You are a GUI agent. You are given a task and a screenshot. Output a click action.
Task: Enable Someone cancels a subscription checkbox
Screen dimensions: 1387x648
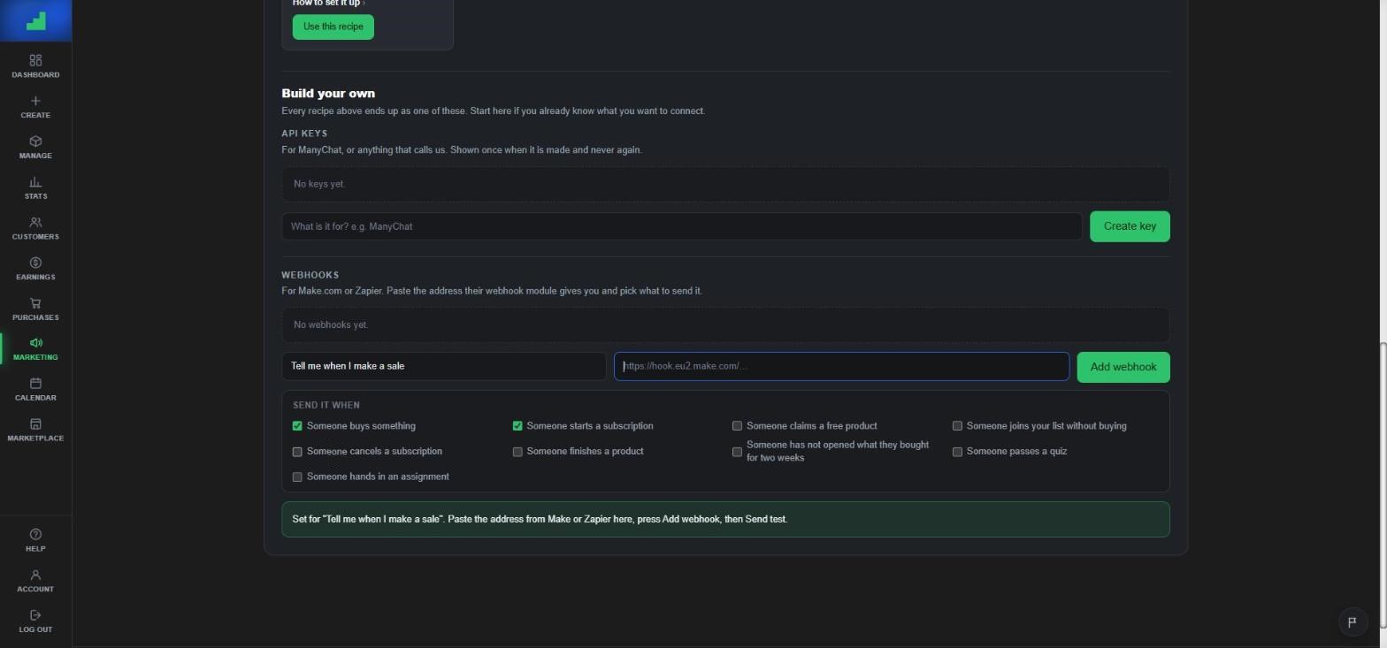coord(297,452)
